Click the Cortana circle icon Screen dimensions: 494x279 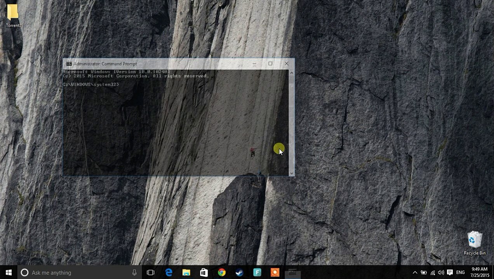(x=24, y=272)
